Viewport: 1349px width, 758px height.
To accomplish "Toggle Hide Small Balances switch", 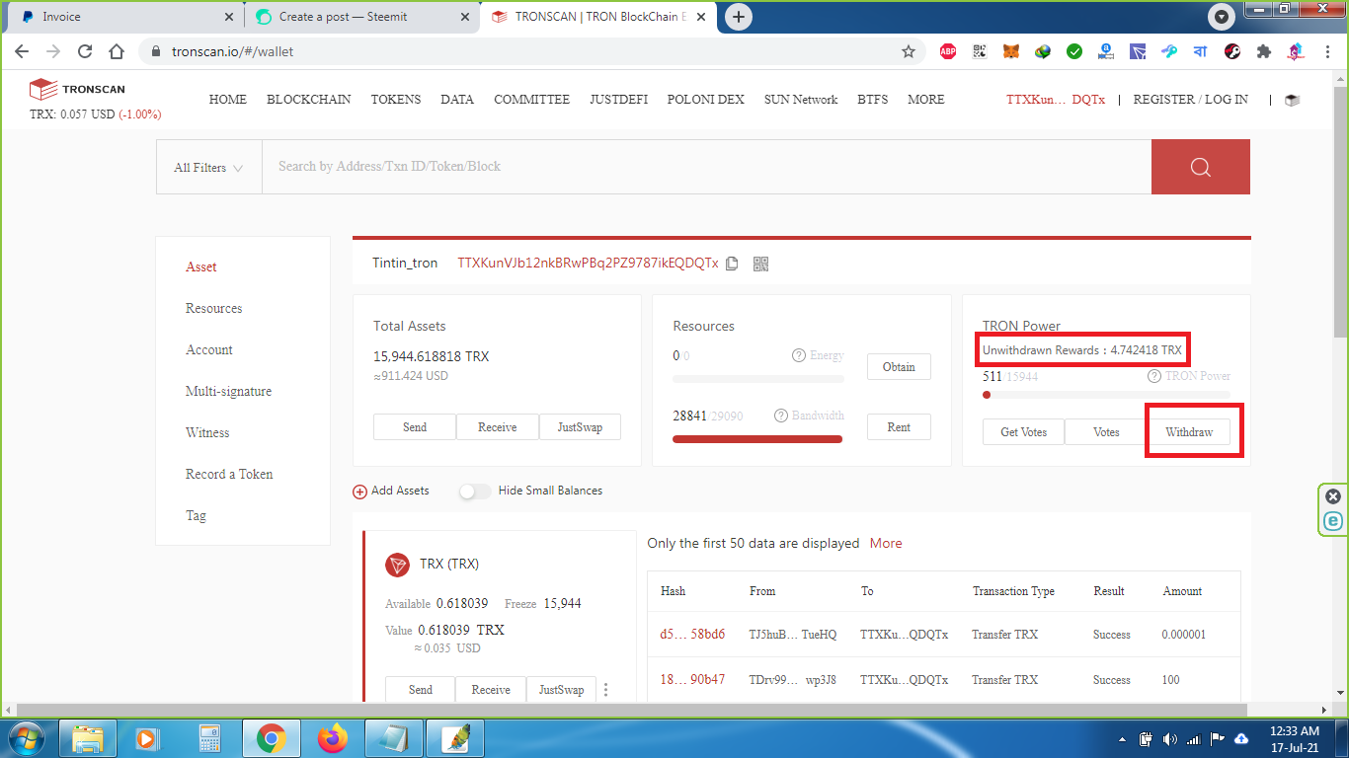I will pyautogui.click(x=475, y=491).
